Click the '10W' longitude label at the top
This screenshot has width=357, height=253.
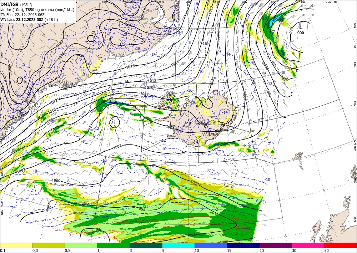pos(244,2)
